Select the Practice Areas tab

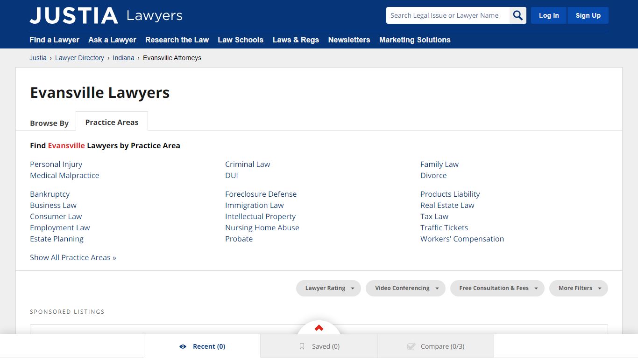click(x=112, y=122)
